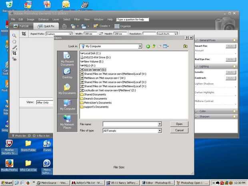This screenshot has height=186, width=248.
Task: Open the Create dropdown in shortcuts bar
Action: tap(102, 26)
